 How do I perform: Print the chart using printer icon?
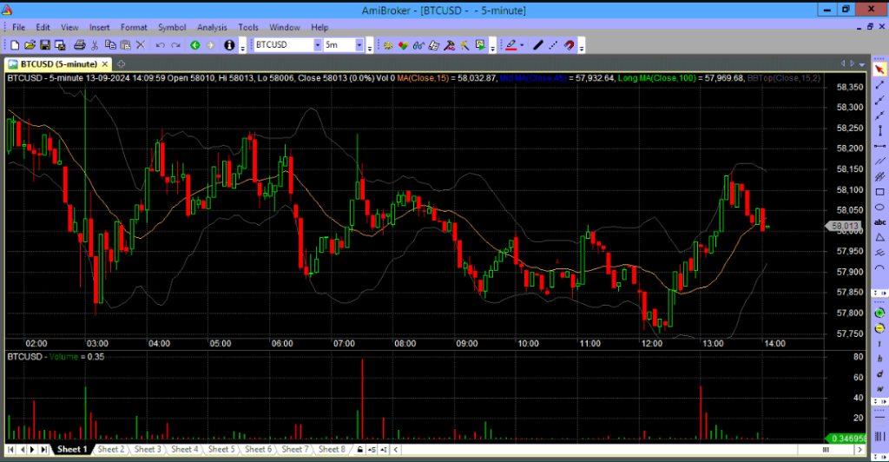(x=79, y=45)
